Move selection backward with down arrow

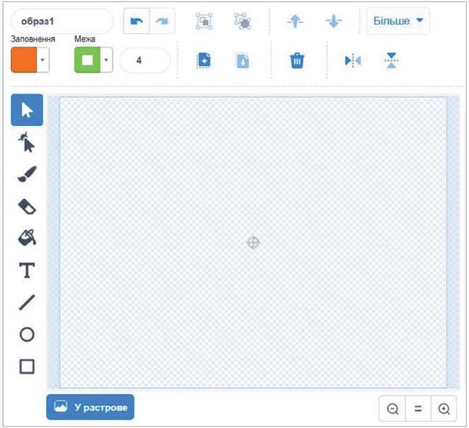pos(333,21)
